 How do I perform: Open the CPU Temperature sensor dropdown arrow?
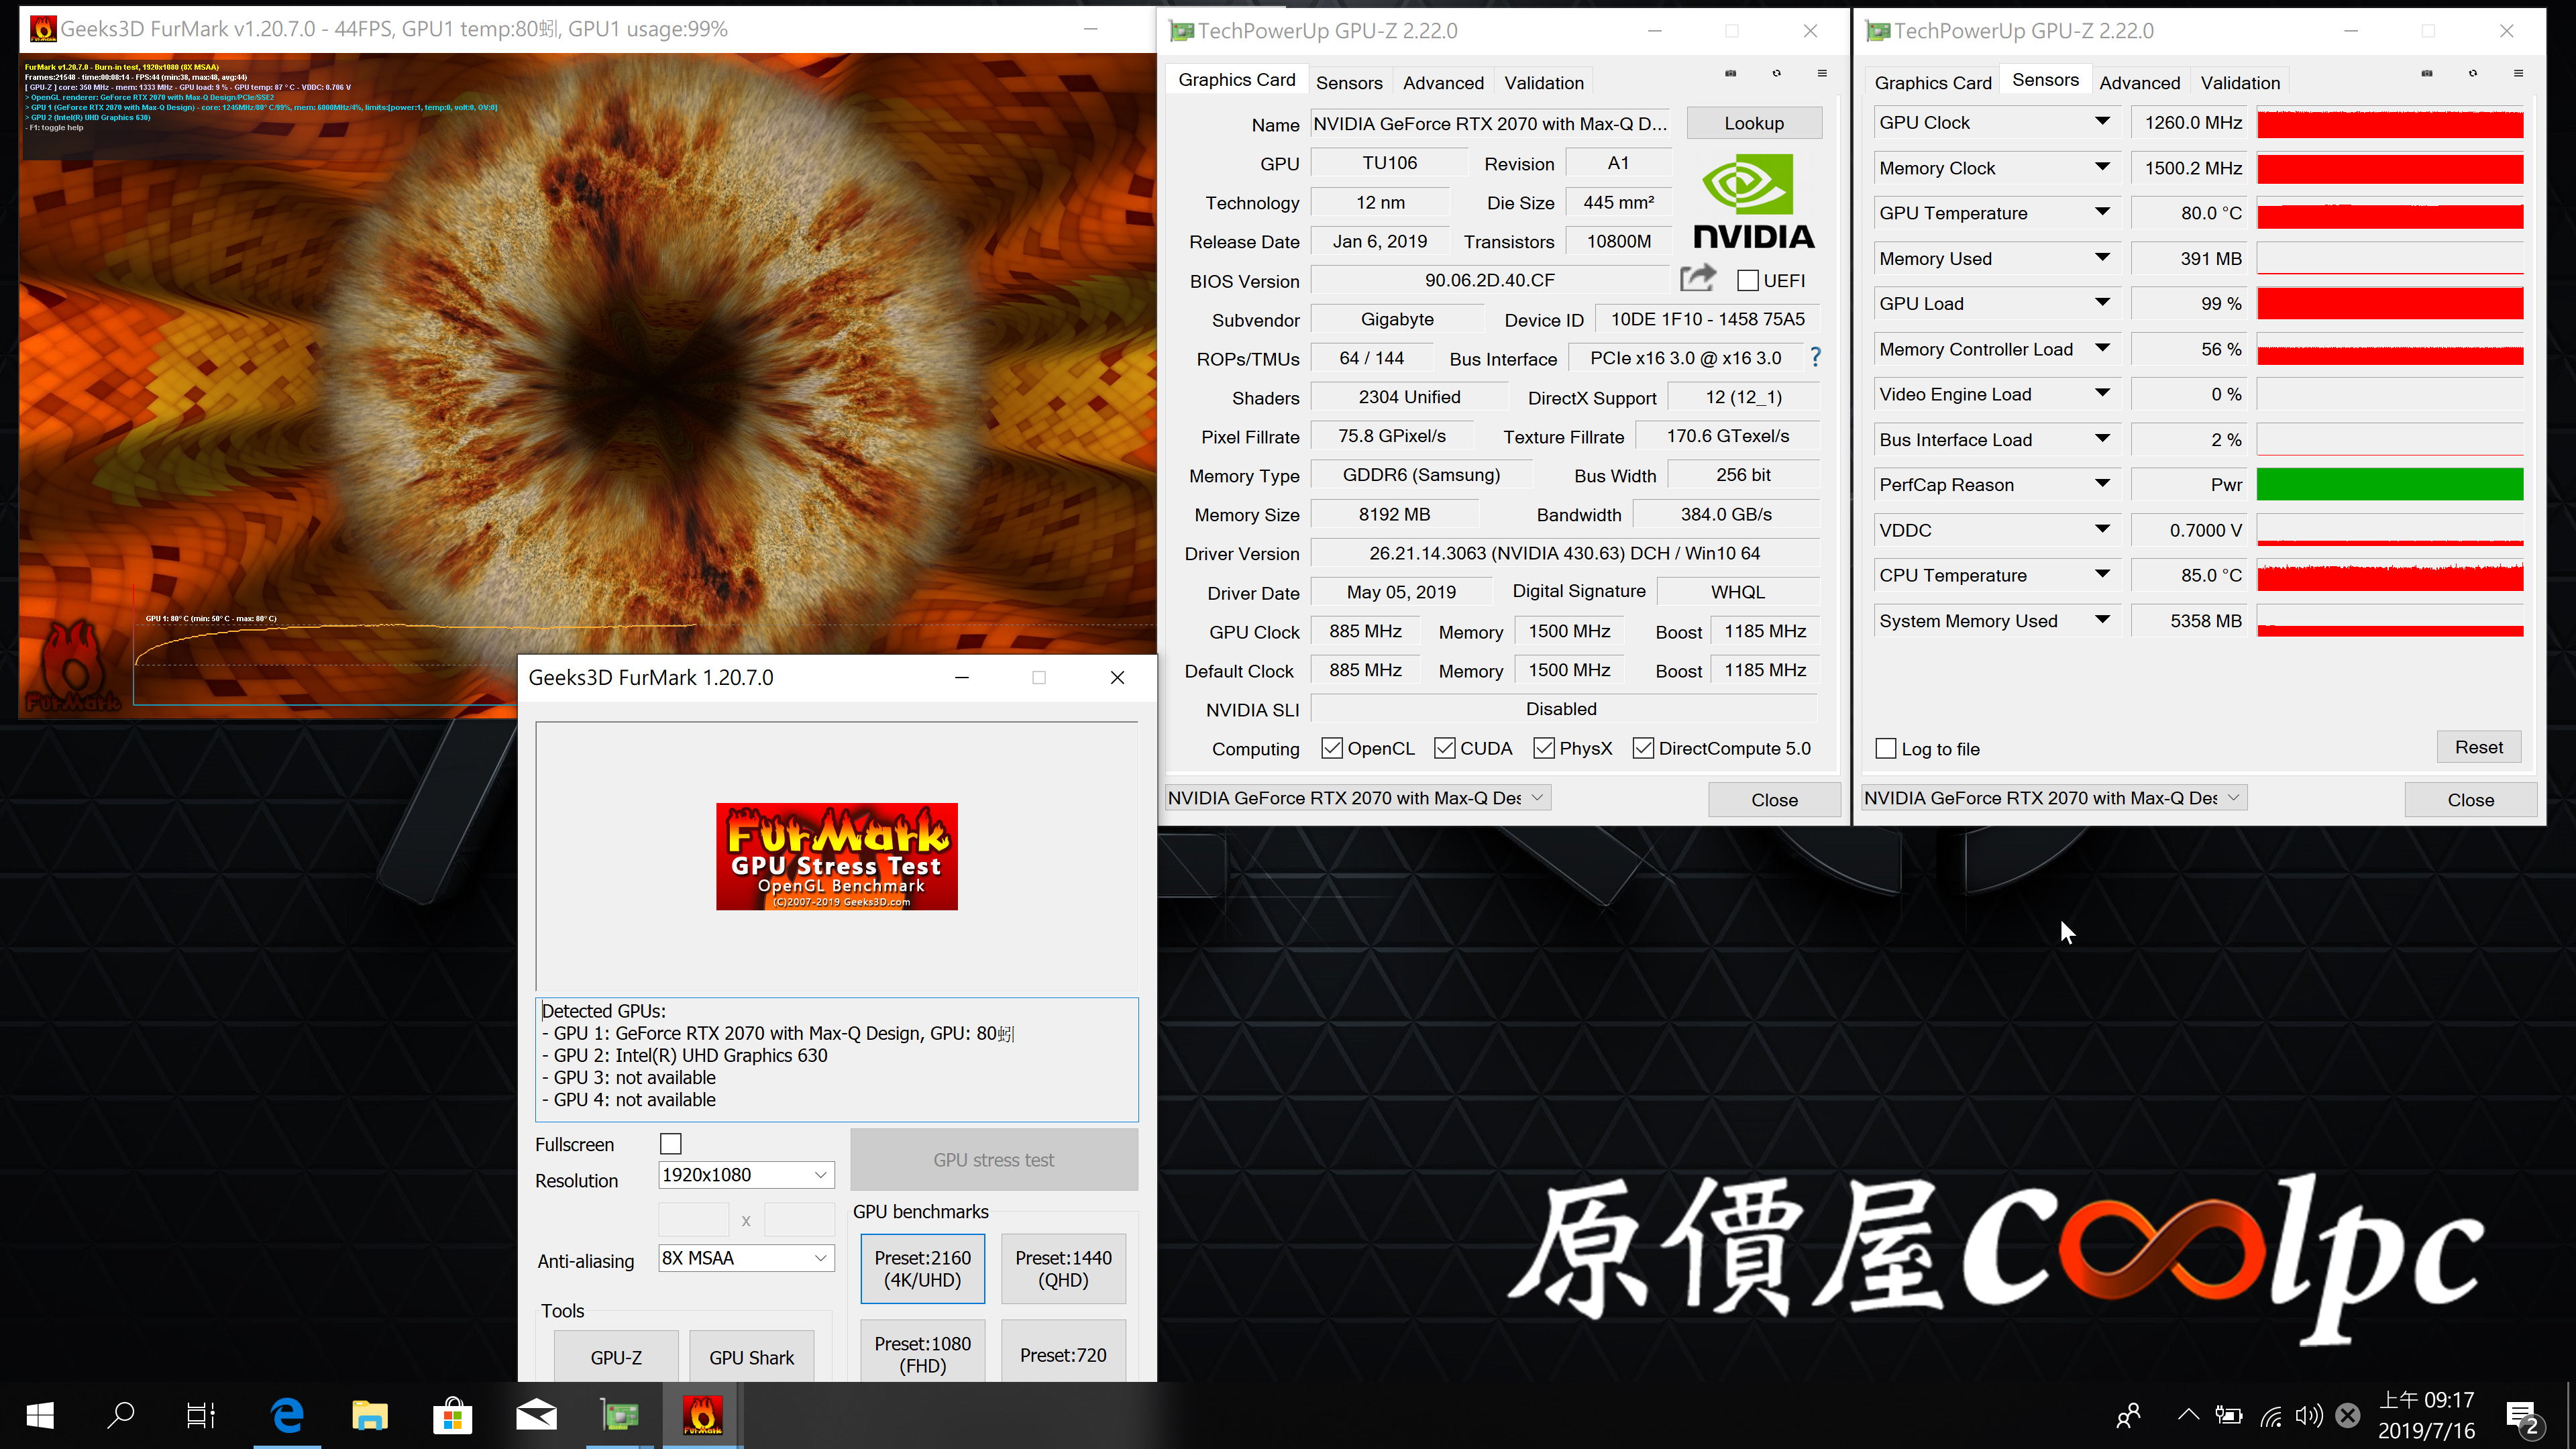2102,574
